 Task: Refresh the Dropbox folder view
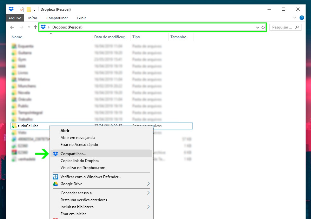coord(263,27)
